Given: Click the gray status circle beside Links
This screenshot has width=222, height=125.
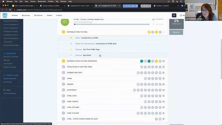Looking at the screenshot, I should click(x=63, y=78).
